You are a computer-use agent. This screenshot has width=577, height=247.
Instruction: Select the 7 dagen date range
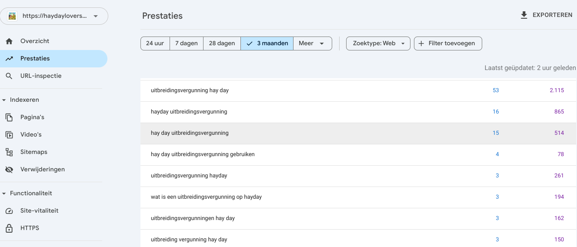pos(187,43)
